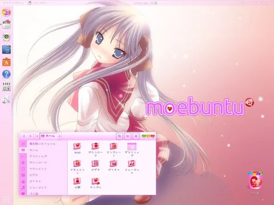
Task: Open the colorful trash can on desktop
Action: coord(255,181)
